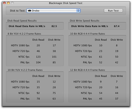This screenshot has height=109, width=132.
Task: Click 12 Bit RGB PAL write value 37
Action: coord(117,99)
